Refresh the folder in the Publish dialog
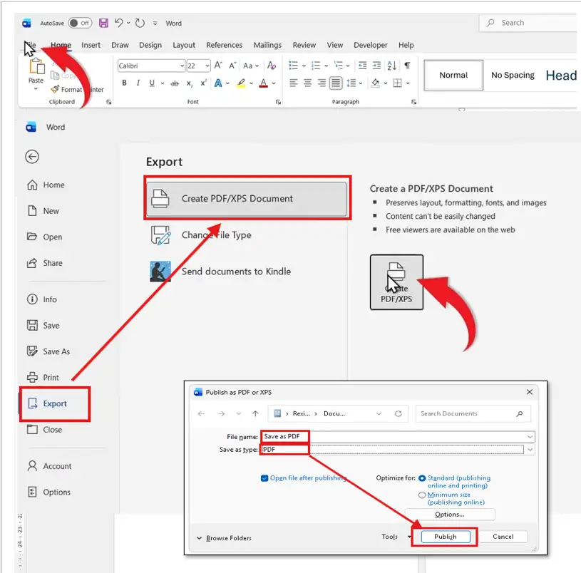This screenshot has height=573, width=581. tap(399, 414)
